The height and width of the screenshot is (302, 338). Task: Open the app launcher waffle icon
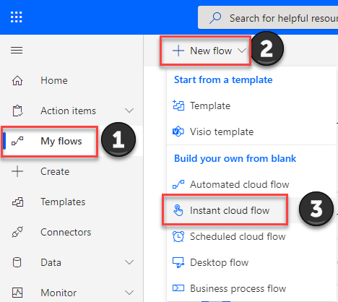tap(17, 17)
